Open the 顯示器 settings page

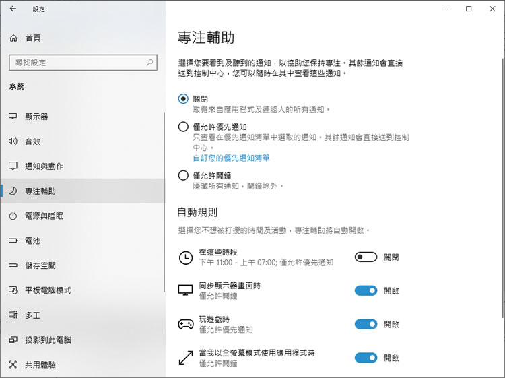tap(82, 117)
